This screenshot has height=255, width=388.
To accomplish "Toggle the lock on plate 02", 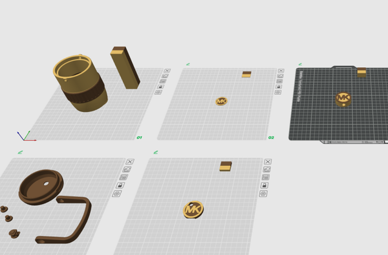I will [279, 87].
